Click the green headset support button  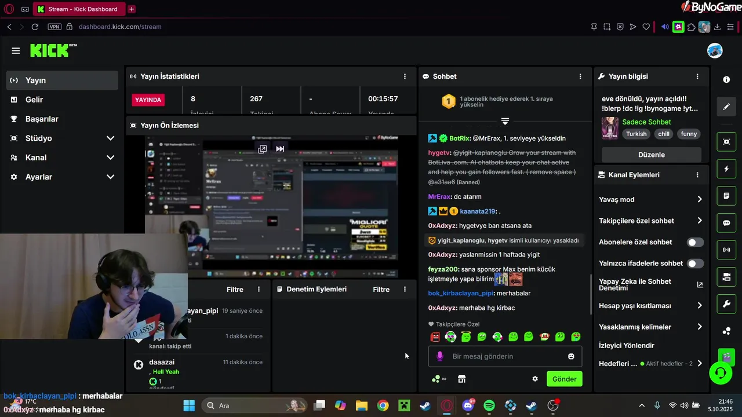[x=721, y=372]
